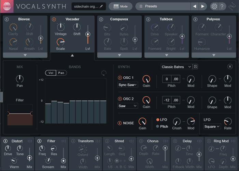Load the previous preset arrow
Image resolution: width=239 pixels, height=171 pixels.
[195, 6]
